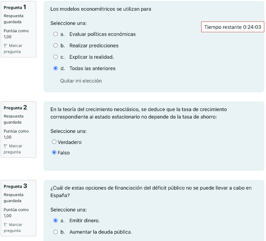This screenshot has width=266, height=241.
Task: Select the Falso radio button
Action: point(54,153)
